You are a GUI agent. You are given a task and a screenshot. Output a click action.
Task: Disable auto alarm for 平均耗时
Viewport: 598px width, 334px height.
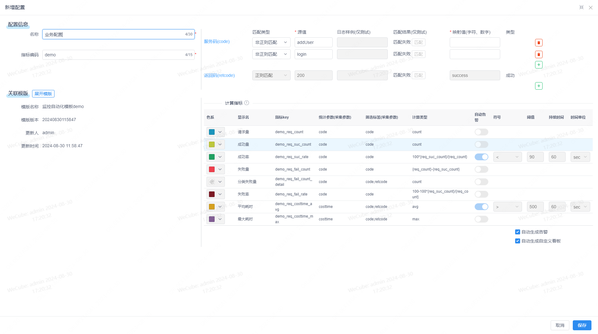tap(481, 207)
